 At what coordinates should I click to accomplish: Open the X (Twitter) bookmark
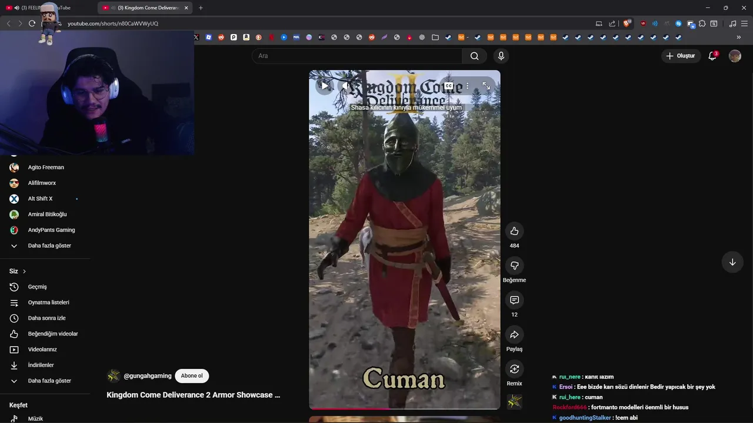pyautogui.click(x=196, y=37)
